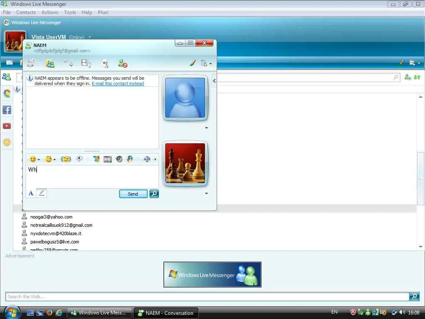The height and width of the screenshot is (319, 425).
Task: Change font with the letter A button
Action: [x=31, y=193]
